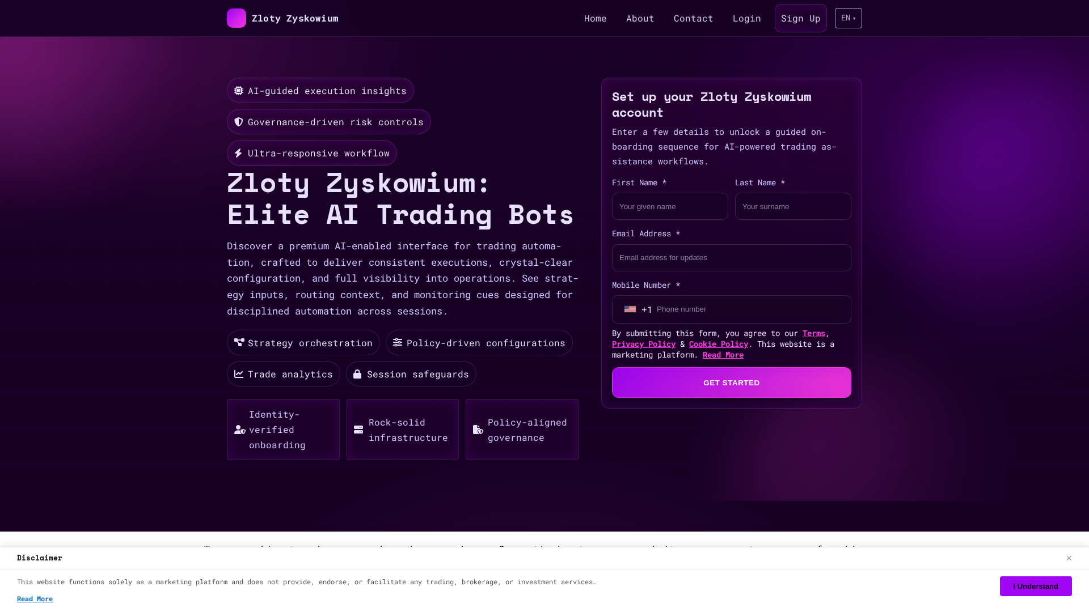The image size is (1089, 612).
Task: Click the Login navigation link
Action: tap(746, 18)
